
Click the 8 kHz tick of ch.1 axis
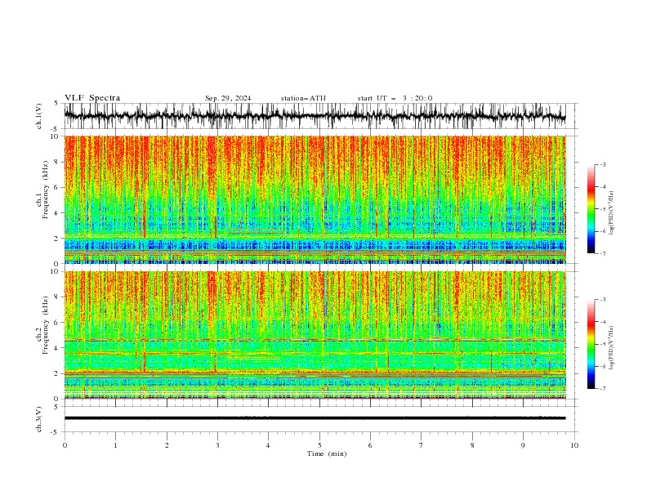pyautogui.click(x=57, y=162)
